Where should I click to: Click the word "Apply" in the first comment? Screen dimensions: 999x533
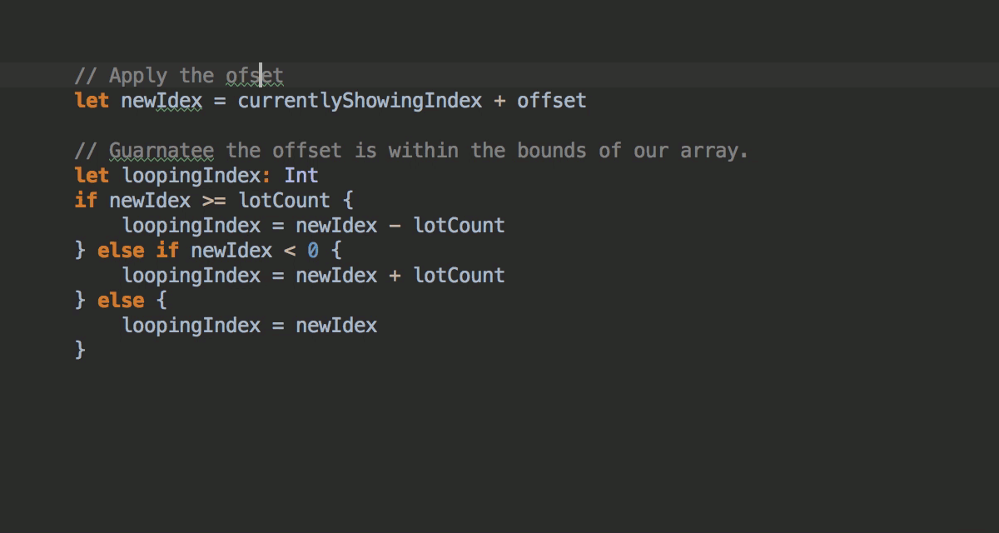138,76
